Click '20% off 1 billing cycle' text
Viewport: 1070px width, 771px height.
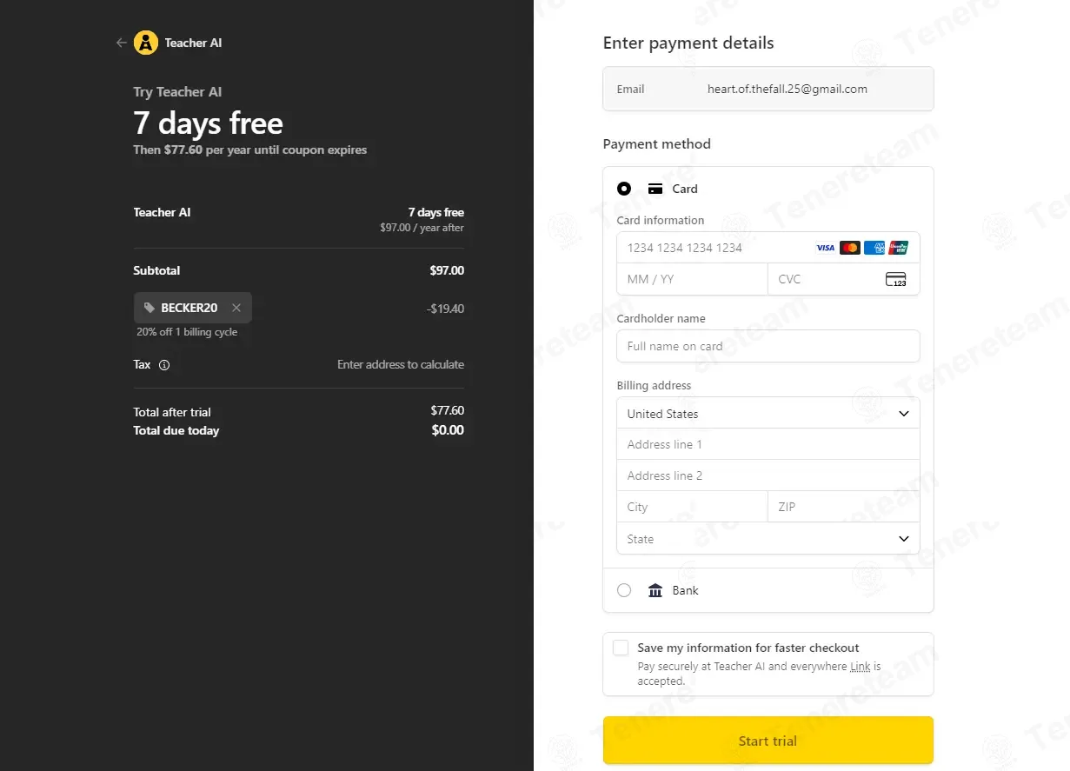[187, 332]
